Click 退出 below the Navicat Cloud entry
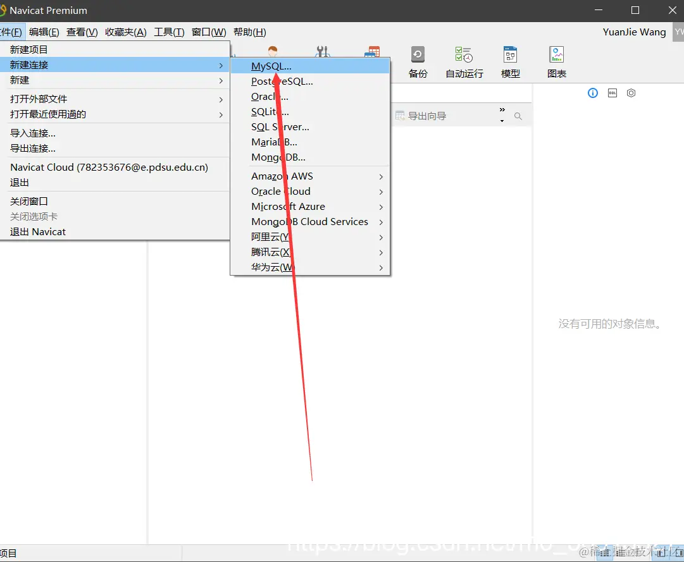 pyautogui.click(x=115, y=183)
